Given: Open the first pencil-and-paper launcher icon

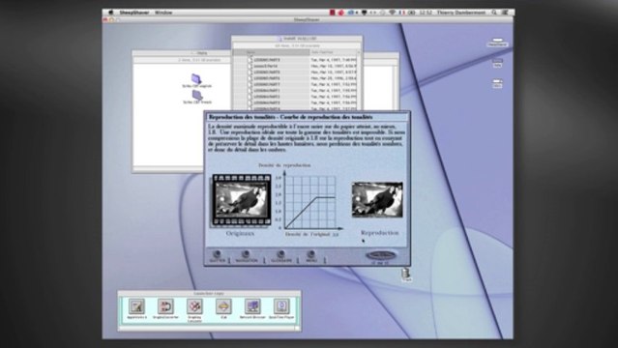Looking at the screenshot, I should 136,306.
